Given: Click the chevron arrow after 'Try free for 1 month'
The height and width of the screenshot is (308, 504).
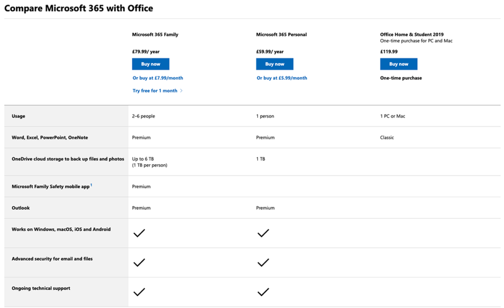Looking at the screenshot, I should point(181,91).
